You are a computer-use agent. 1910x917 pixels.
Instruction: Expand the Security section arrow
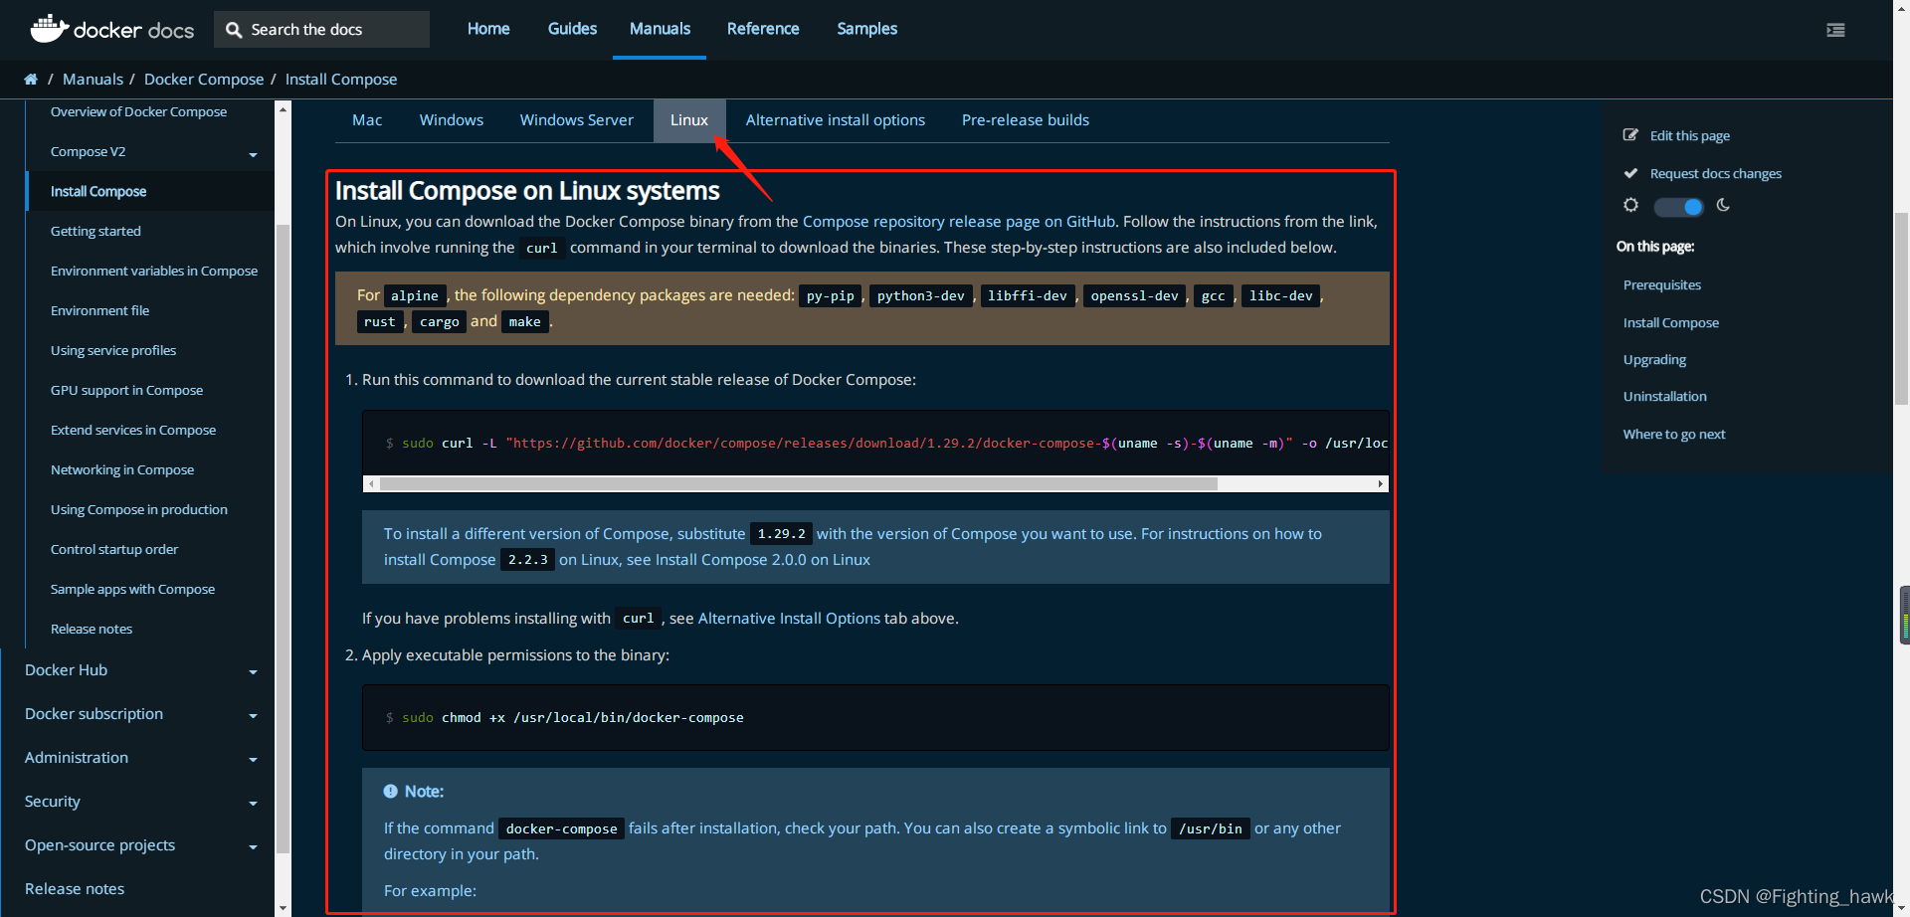(x=253, y=804)
